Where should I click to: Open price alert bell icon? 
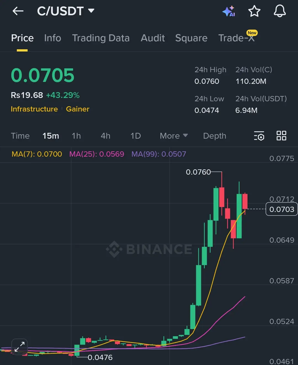pos(280,11)
